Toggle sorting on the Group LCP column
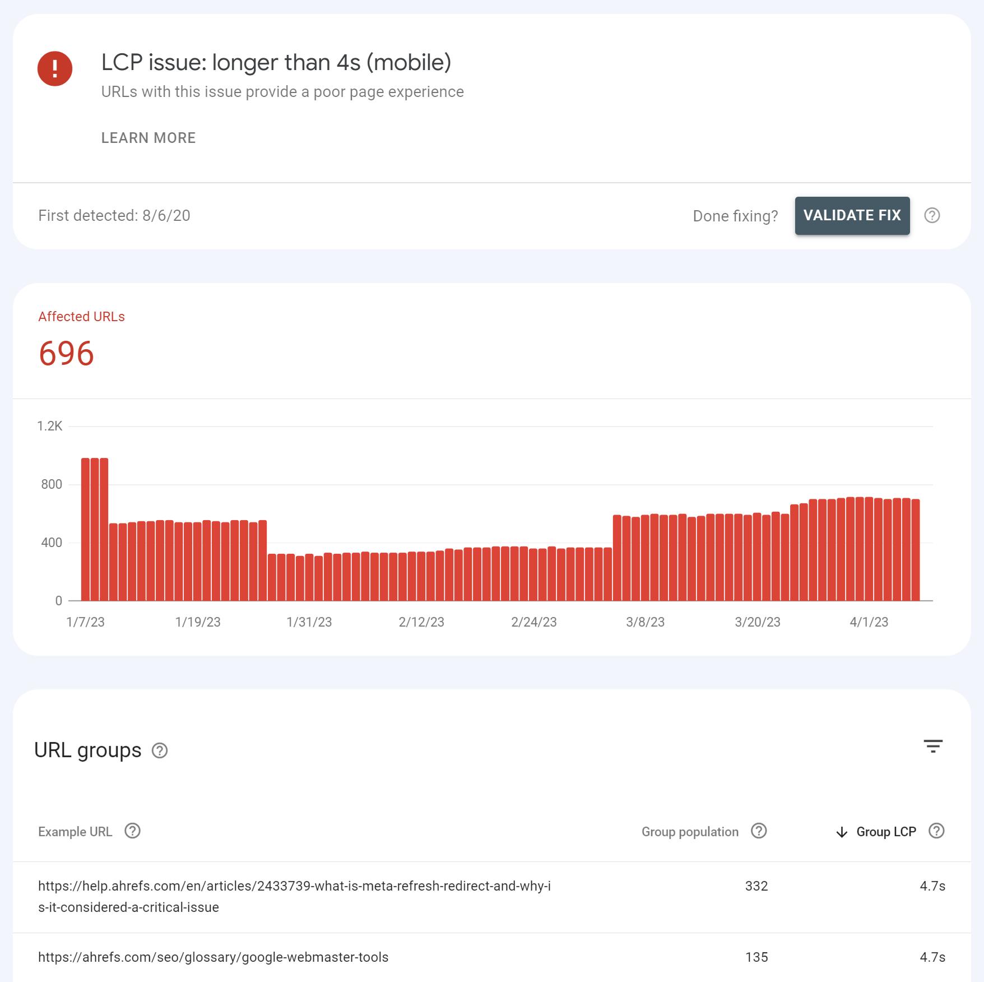Screen dimensions: 984x982 [x=885, y=832]
